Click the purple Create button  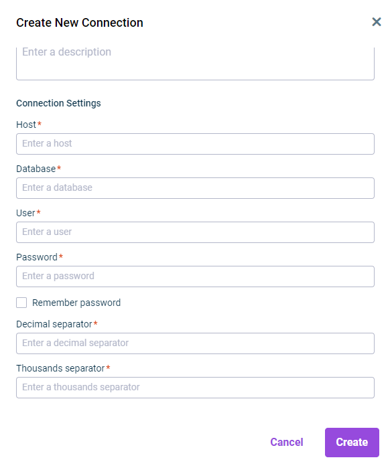click(352, 443)
